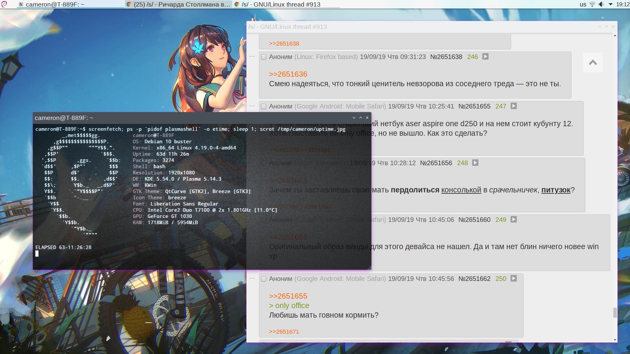The image size is (630, 354).
Task: Click the 'ELAPSED 63-11:26:28' terminal output
Action: point(63,247)
